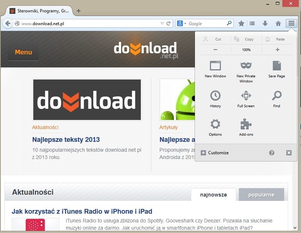301x233 pixels.
Task: Open the Help question mark icon
Action: click(x=272, y=153)
